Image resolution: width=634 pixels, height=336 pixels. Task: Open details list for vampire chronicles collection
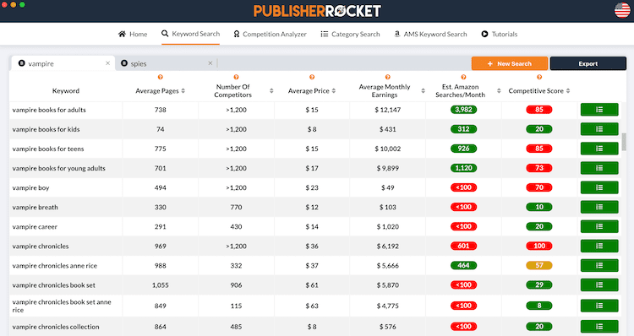(599, 327)
